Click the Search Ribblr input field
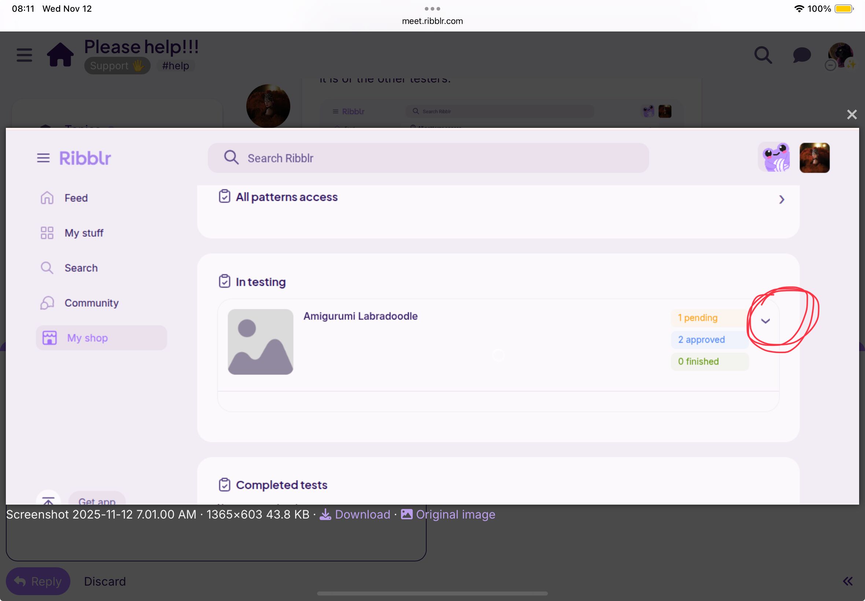This screenshot has height=601, width=865. point(428,158)
